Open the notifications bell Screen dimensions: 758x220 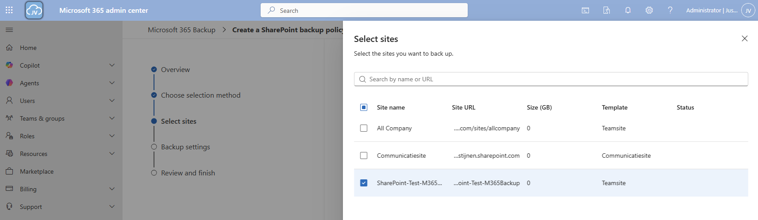[x=628, y=10]
